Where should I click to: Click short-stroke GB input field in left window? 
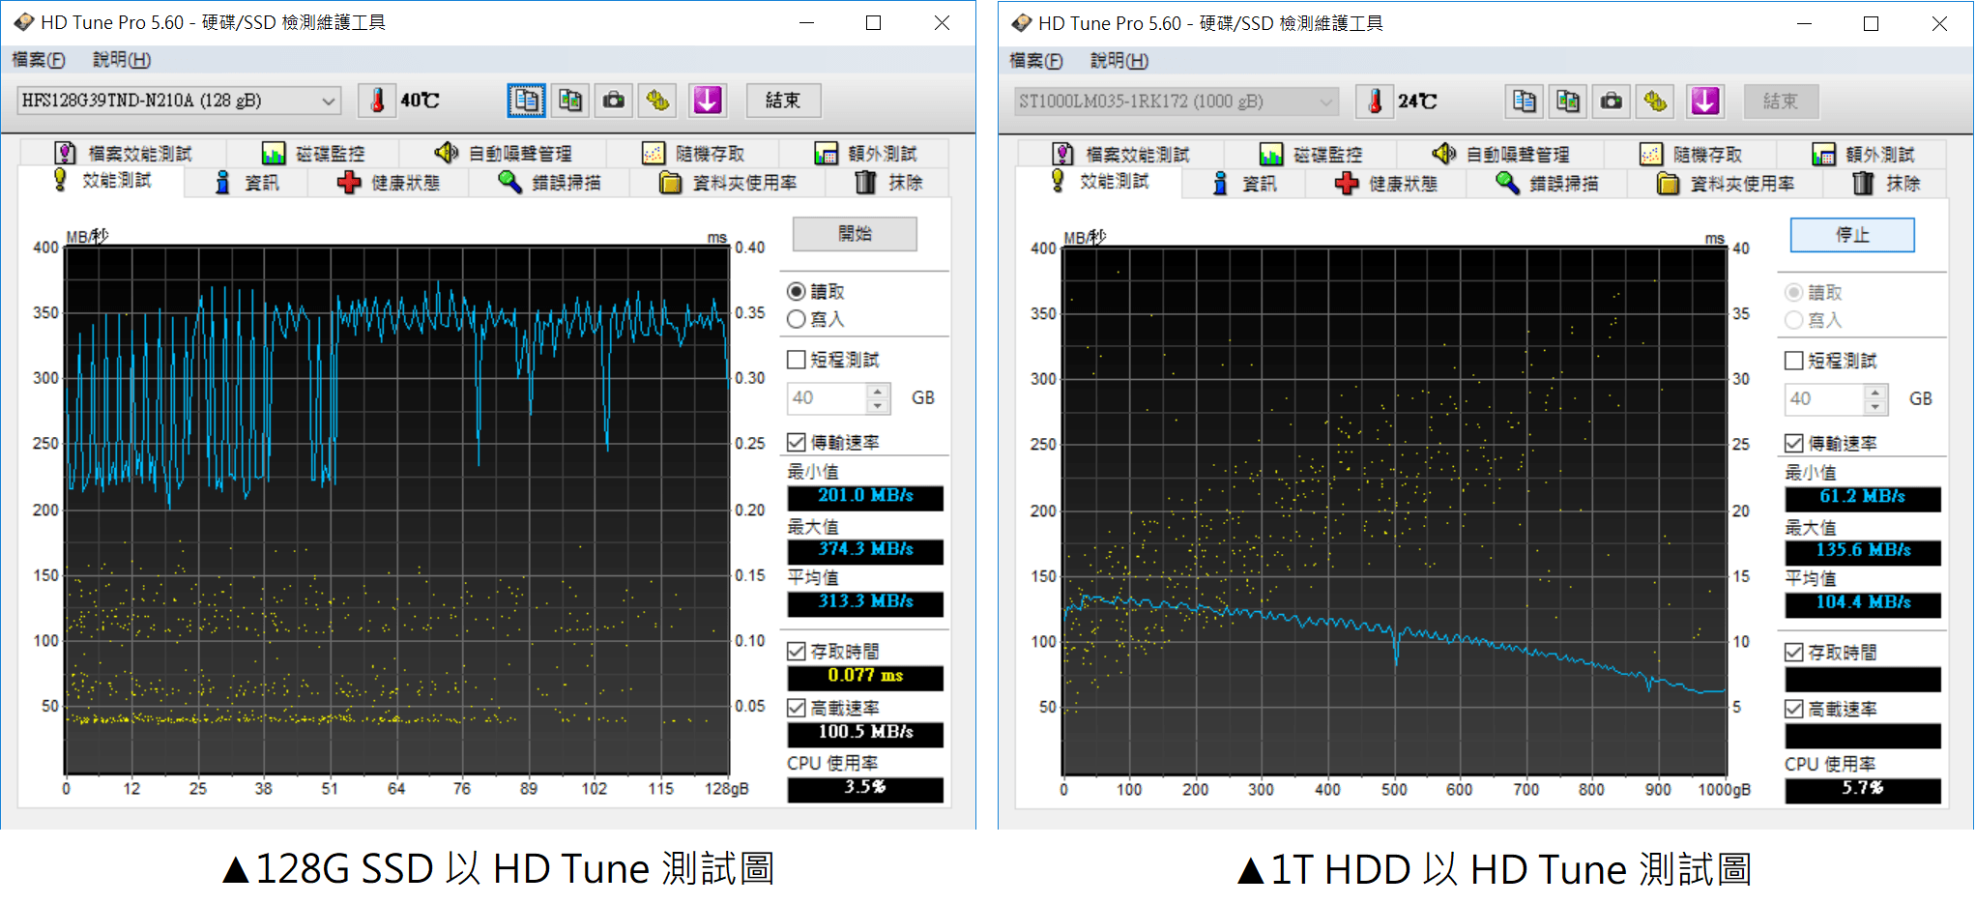pos(828,397)
